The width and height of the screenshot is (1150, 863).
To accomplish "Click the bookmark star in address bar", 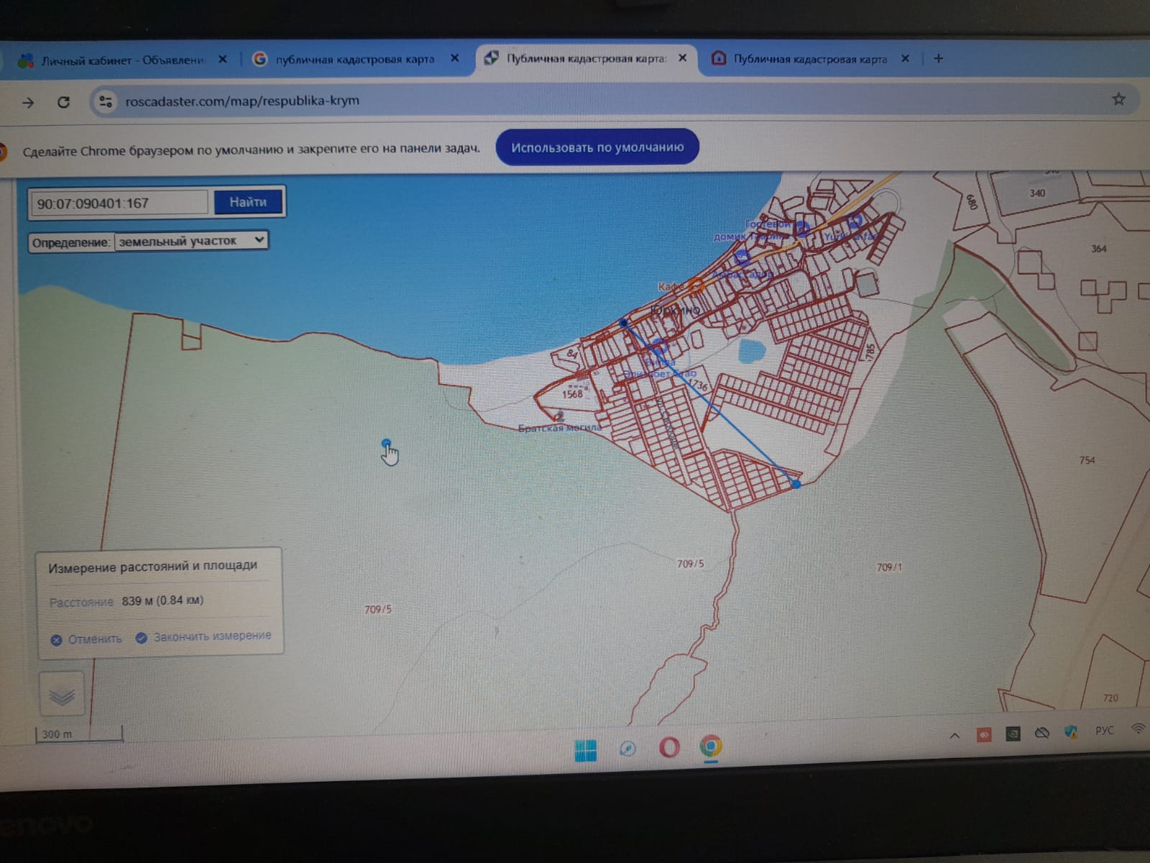I will 1118,99.
